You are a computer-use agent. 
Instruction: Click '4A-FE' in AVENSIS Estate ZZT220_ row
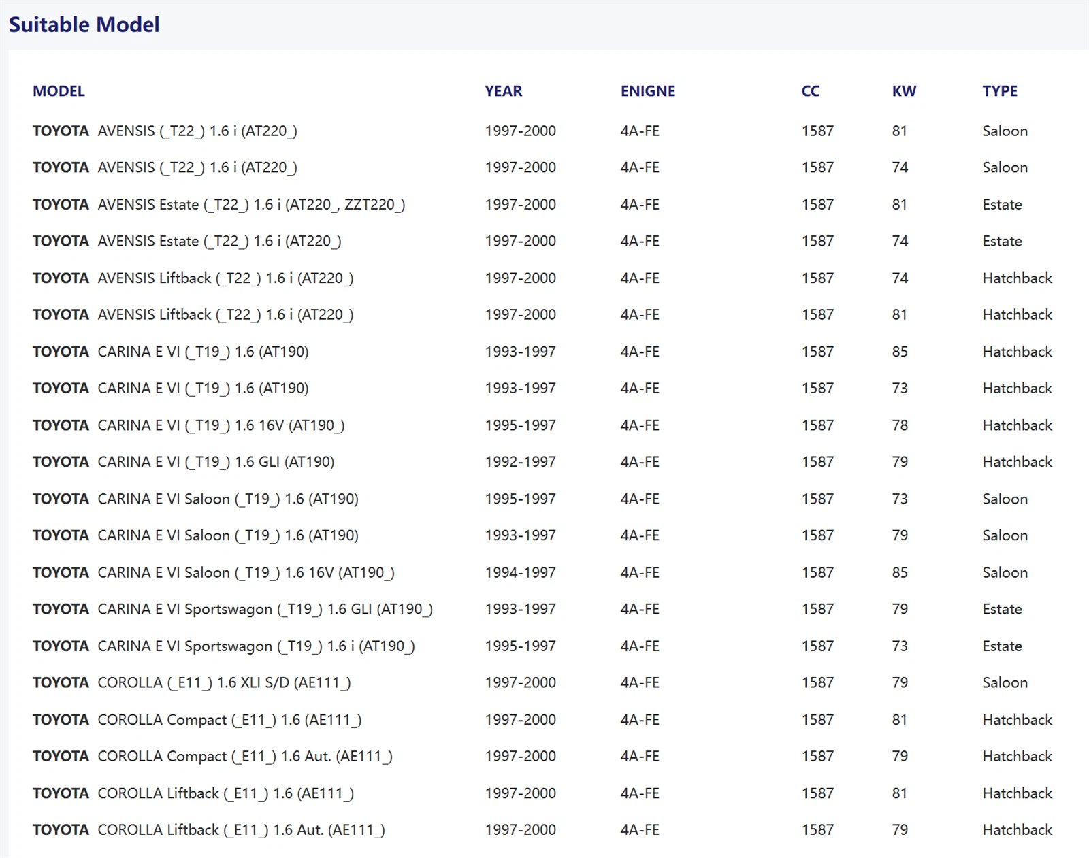click(640, 205)
